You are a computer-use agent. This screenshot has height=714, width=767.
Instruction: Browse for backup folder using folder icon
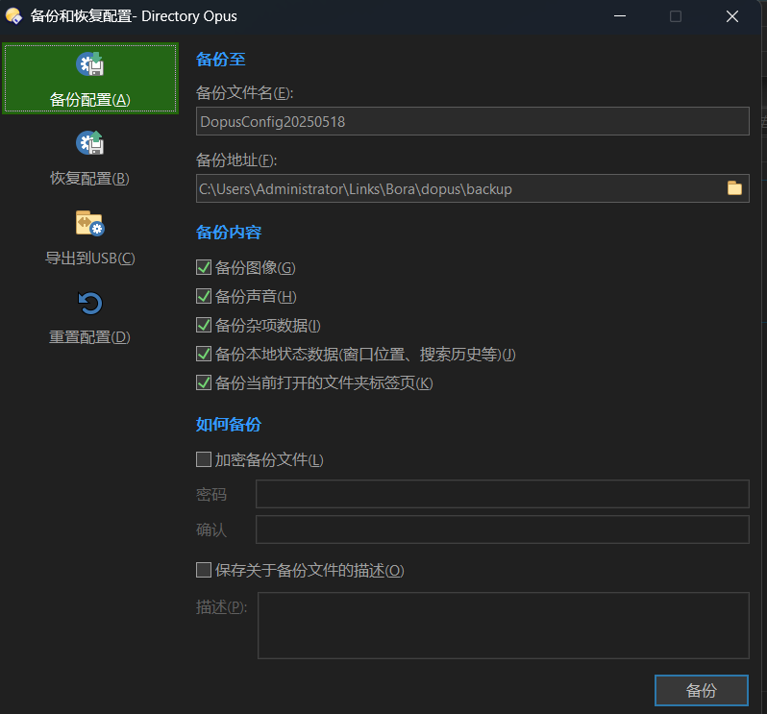point(734,188)
